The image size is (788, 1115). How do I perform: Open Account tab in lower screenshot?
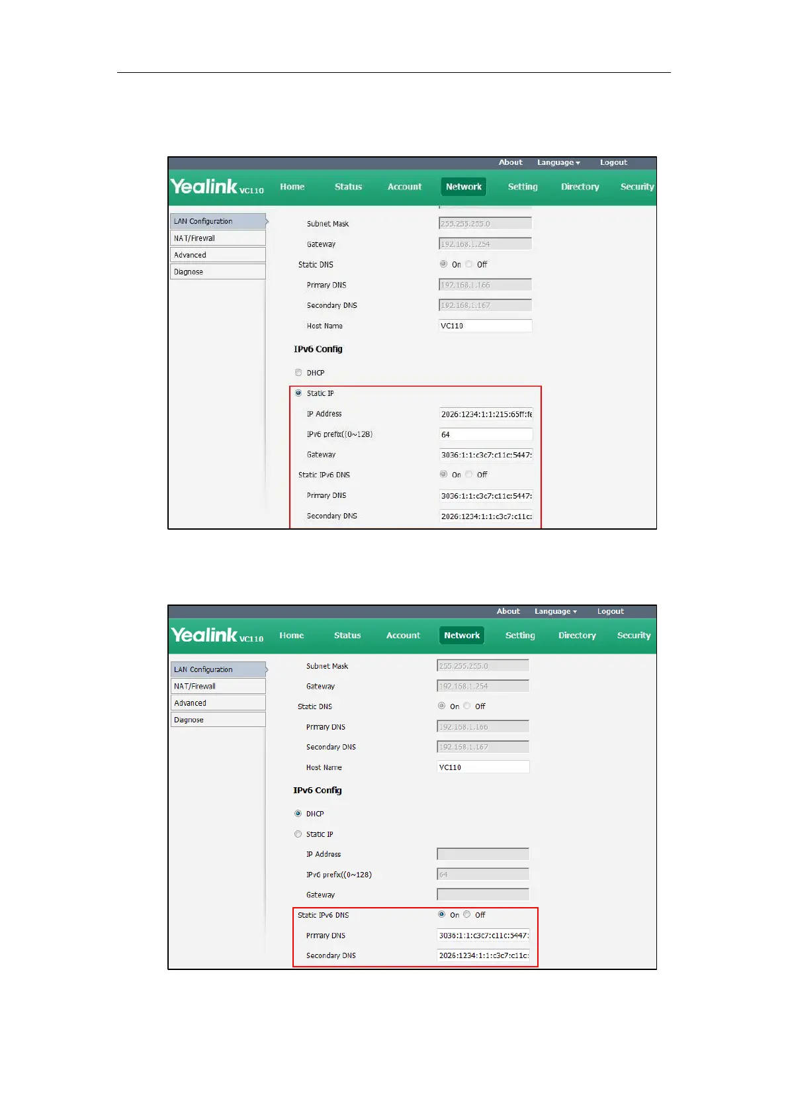(403, 635)
